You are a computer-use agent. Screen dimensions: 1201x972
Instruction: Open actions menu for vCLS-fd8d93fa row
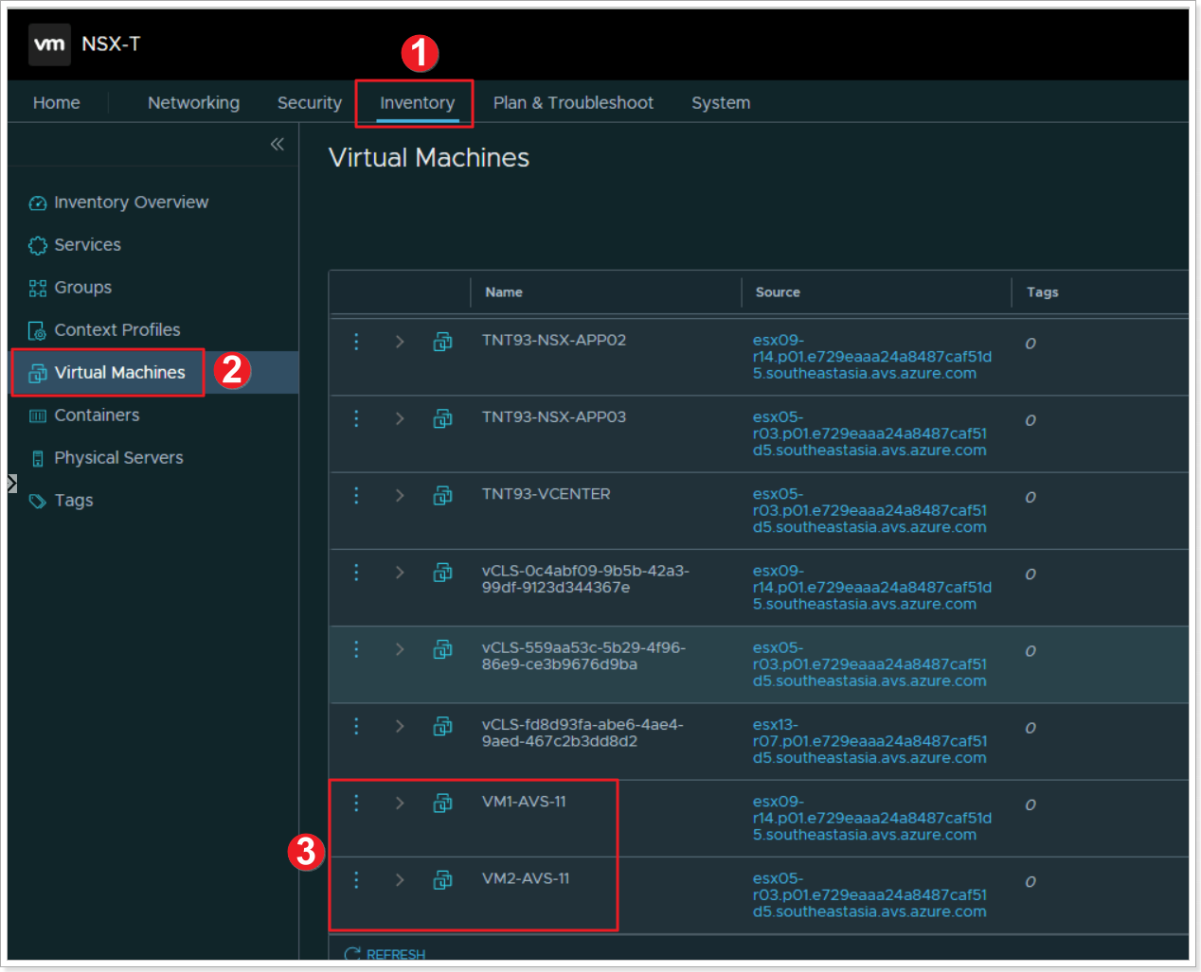point(356,726)
